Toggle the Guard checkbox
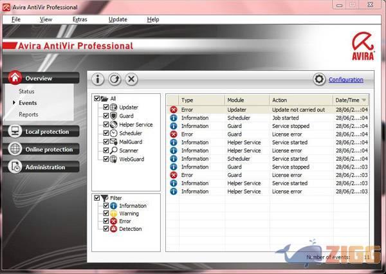The height and width of the screenshot is (274, 386). [106, 116]
